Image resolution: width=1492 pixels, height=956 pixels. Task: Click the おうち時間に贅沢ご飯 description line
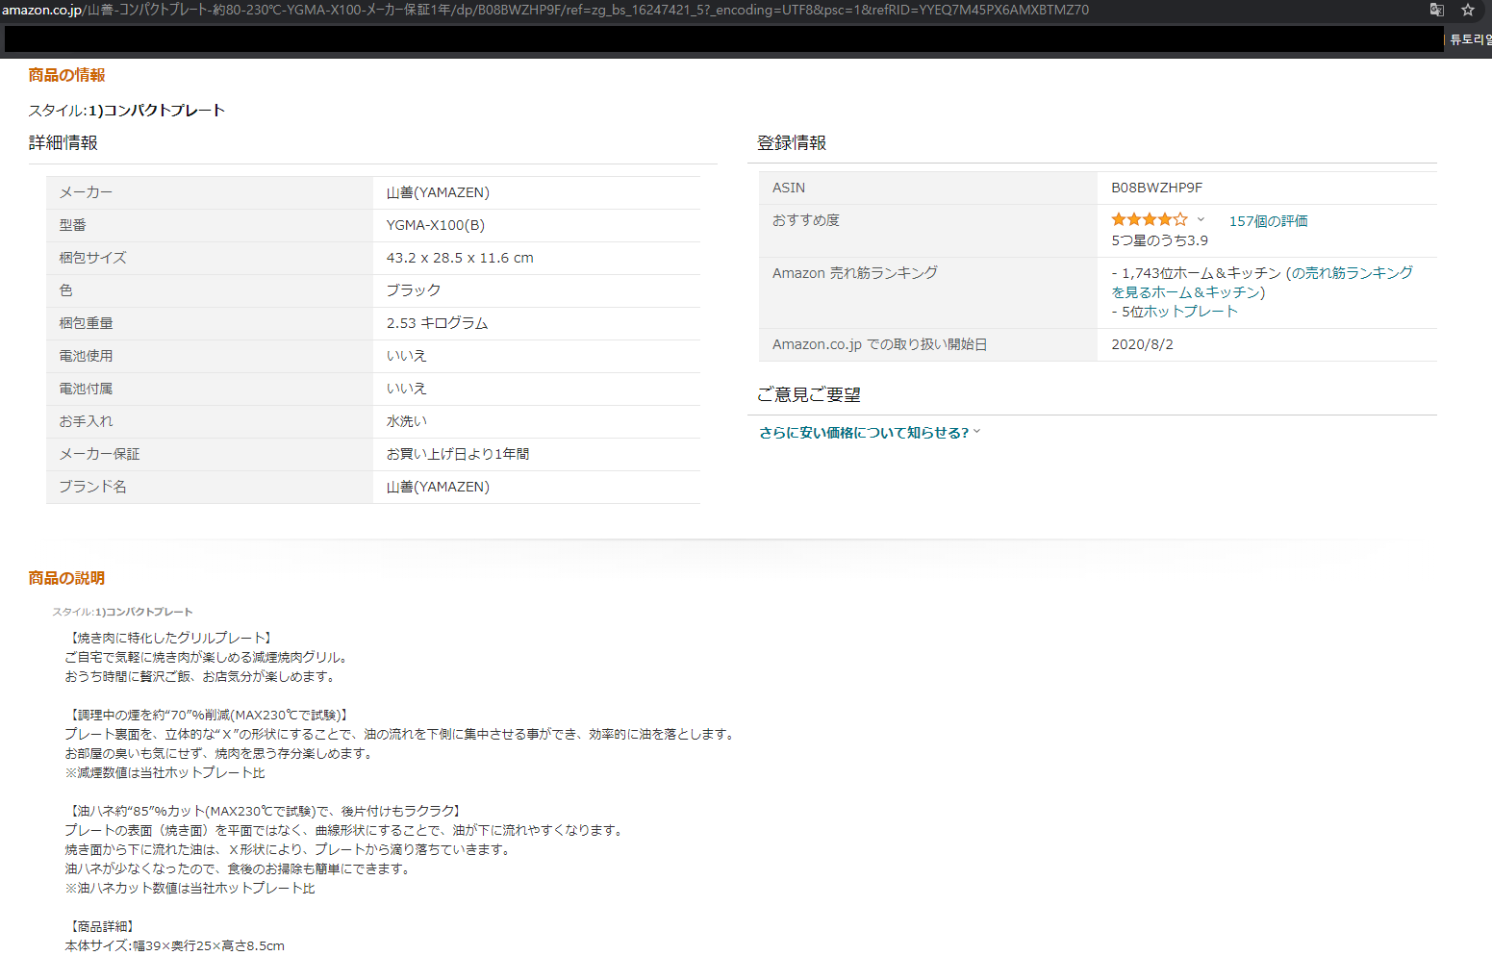click(x=201, y=676)
